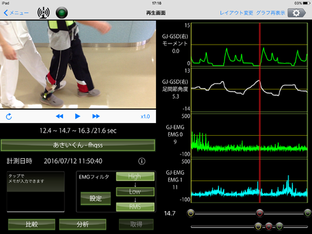Screen dimensions: 312x234
Task: Fast forward the playback
Action: click(x=96, y=116)
